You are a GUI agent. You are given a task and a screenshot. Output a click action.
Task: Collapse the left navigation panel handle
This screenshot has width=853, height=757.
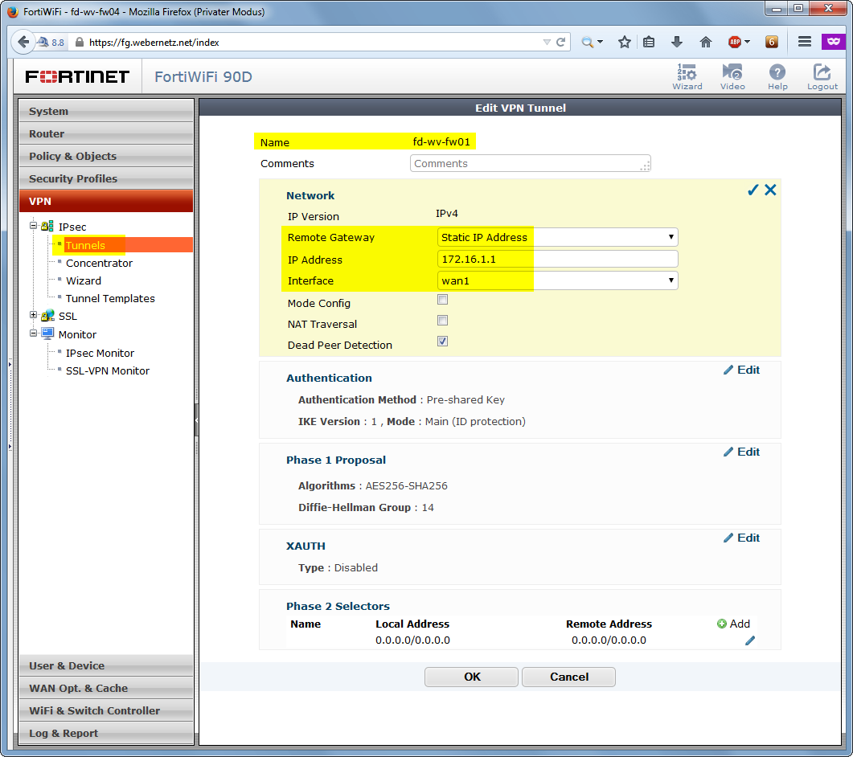click(x=196, y=419)
